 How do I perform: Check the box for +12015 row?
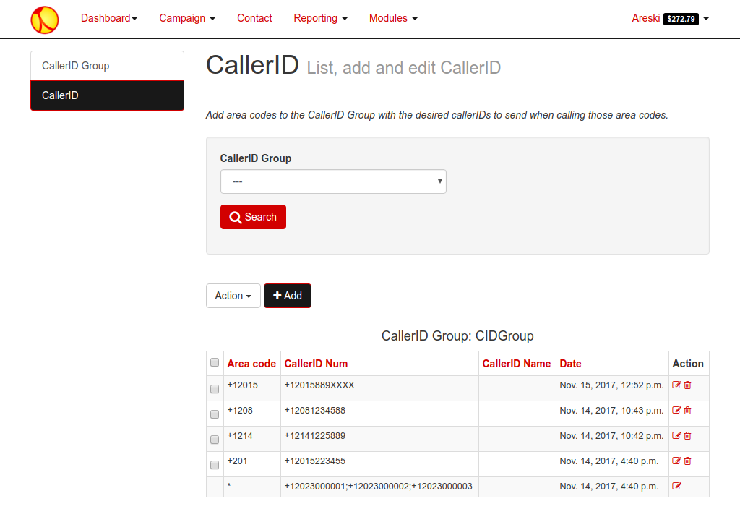215,388
